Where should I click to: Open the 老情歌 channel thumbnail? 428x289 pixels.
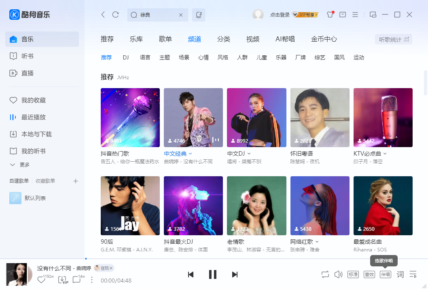point(256,206)
